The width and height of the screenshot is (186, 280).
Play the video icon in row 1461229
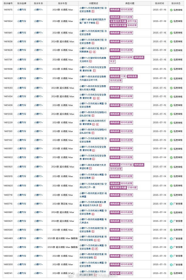(x=98, y=124)
